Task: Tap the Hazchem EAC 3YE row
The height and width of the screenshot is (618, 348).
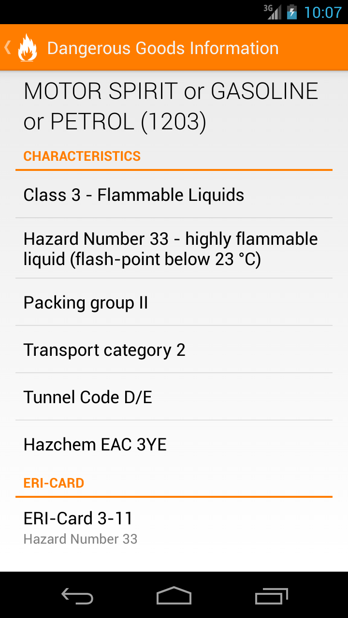Action: coord(174,444)
